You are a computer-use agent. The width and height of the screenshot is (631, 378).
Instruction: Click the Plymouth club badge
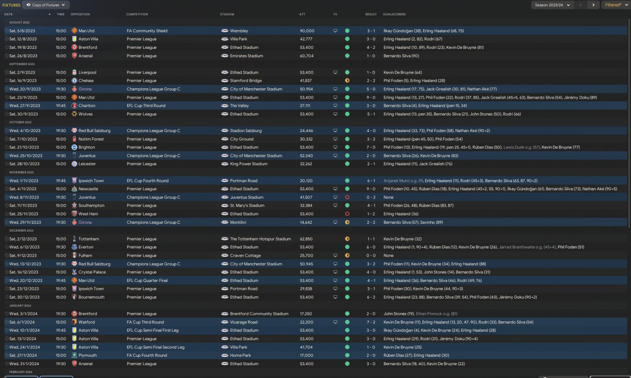(74, 355)
